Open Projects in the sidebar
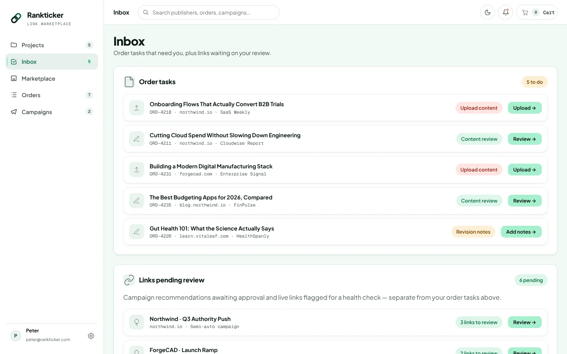The height and width of the screenshot is (354, 567). [52, 45]
